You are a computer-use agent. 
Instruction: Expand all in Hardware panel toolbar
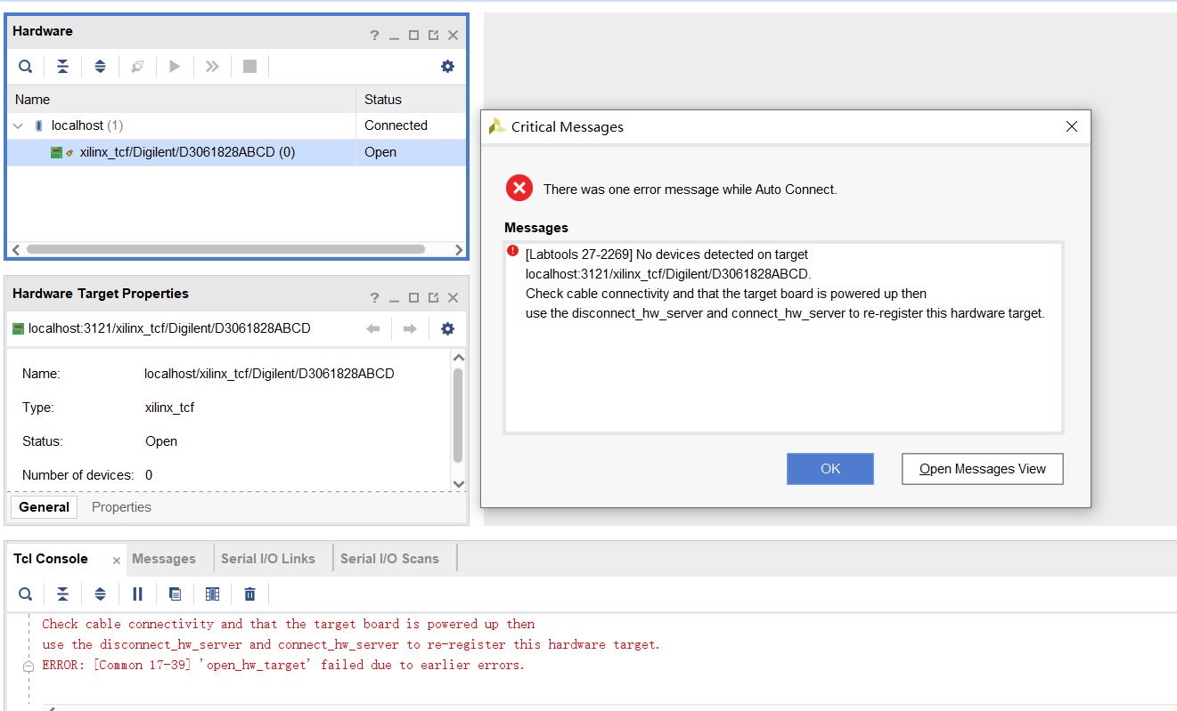click(100, 67)
